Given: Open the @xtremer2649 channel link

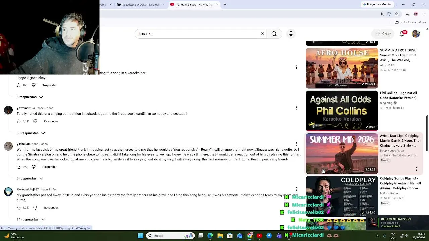Looking at the screenshot, I should [26, 108].
